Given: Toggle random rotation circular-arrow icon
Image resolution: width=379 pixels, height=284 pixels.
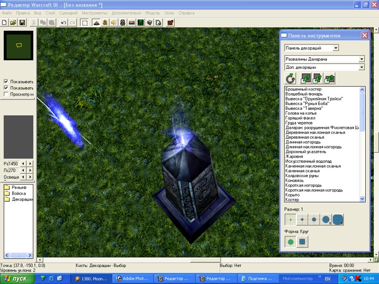Looking at the screenshot, I should click(290, 79).
